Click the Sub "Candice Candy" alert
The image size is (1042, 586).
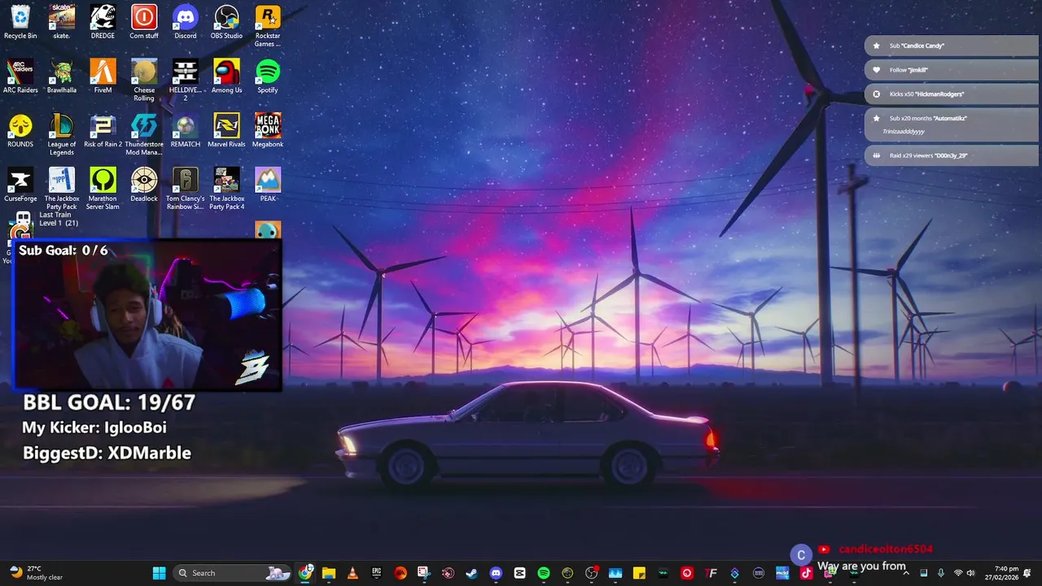click(x=951, y=46)
